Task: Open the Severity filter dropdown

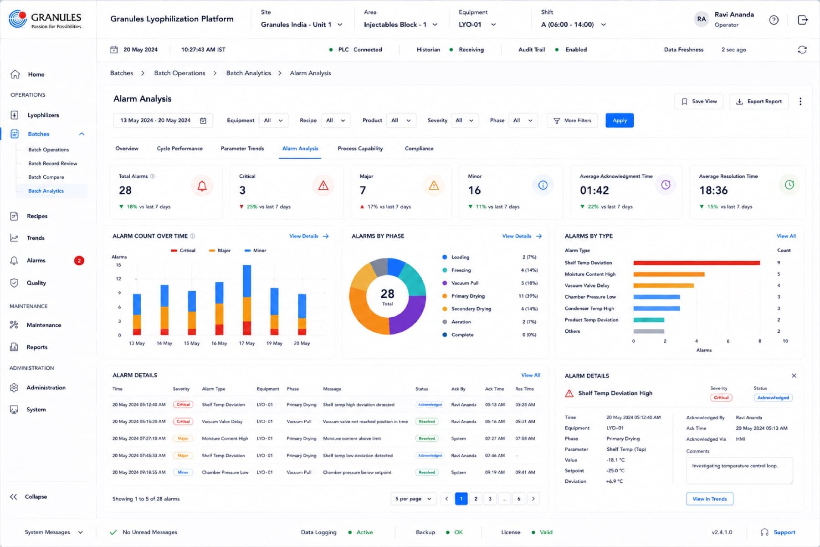Action: (465, 120)
